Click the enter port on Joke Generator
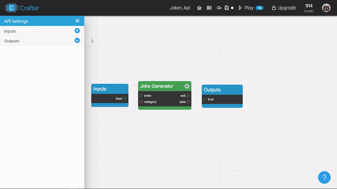Viewport: 337px width, 189px height. click(x=141, y=96)
